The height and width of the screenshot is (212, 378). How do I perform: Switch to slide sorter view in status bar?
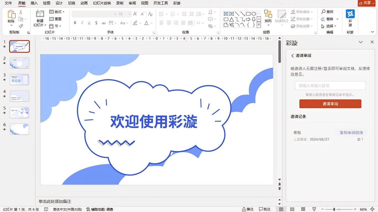[292, 209]
